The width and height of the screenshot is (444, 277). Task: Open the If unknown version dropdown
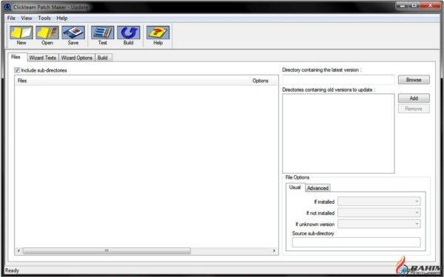click(379, 224)
